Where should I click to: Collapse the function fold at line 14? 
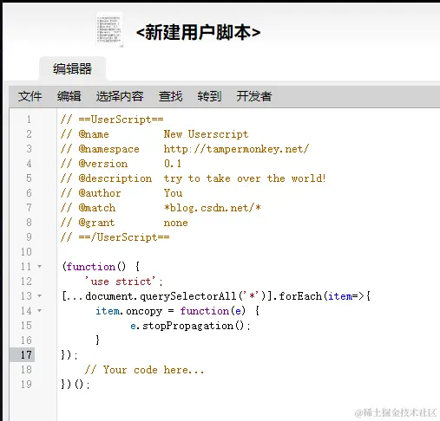click(x=40, y=311)
